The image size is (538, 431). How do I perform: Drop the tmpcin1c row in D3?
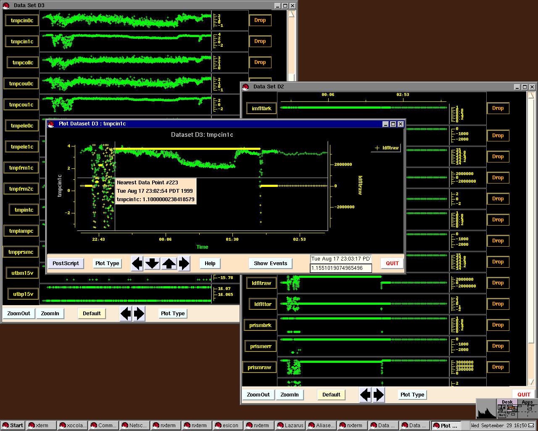pyautogui.click(x=260, y=41)
